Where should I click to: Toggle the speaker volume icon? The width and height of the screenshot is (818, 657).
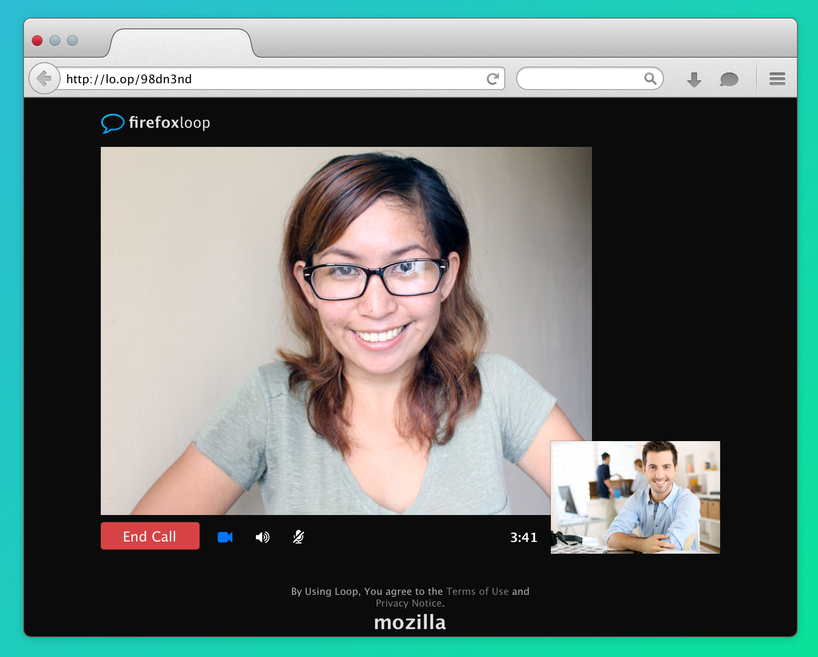click(x=263, y=537)
